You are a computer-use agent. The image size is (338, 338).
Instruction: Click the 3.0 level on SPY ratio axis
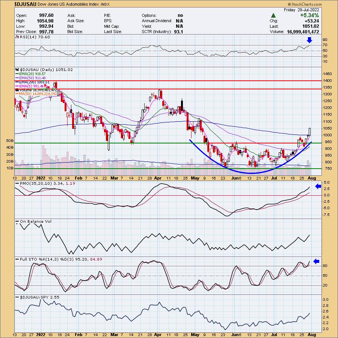[326, 300]
